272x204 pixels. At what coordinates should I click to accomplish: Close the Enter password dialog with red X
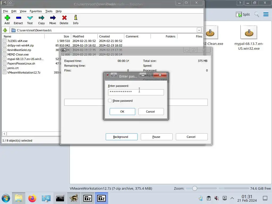click(x=160, y=75)
